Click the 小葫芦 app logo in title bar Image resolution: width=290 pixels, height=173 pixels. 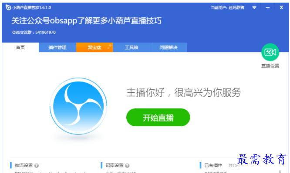point(8,7)
